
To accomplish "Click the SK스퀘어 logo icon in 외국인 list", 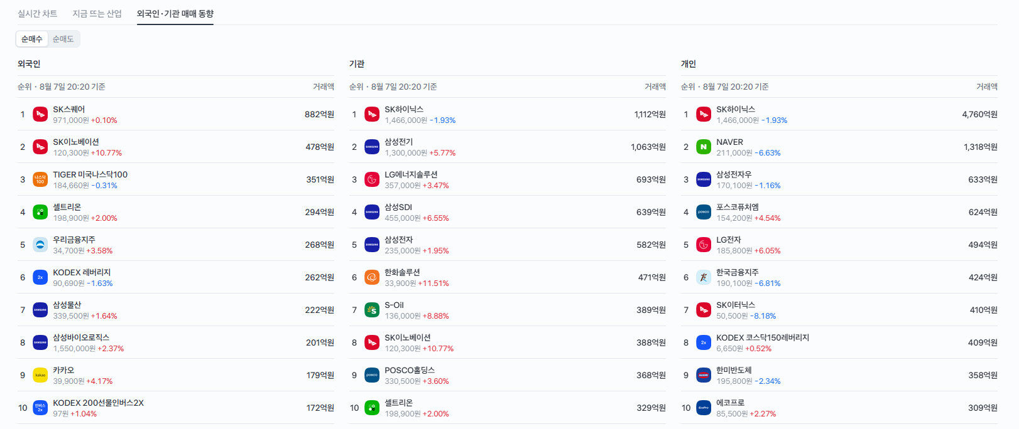I will coord(40,114).
